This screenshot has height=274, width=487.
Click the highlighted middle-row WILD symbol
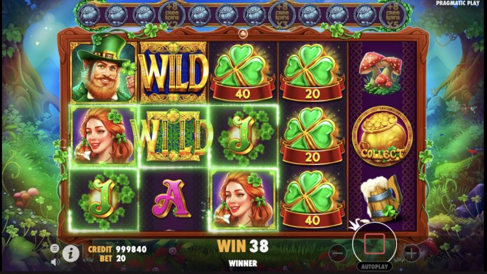pyautogui.click(x=173, y=136)
